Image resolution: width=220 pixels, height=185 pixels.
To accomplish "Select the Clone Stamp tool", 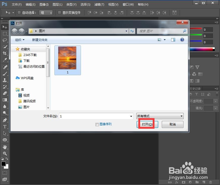I will (5, 80).
